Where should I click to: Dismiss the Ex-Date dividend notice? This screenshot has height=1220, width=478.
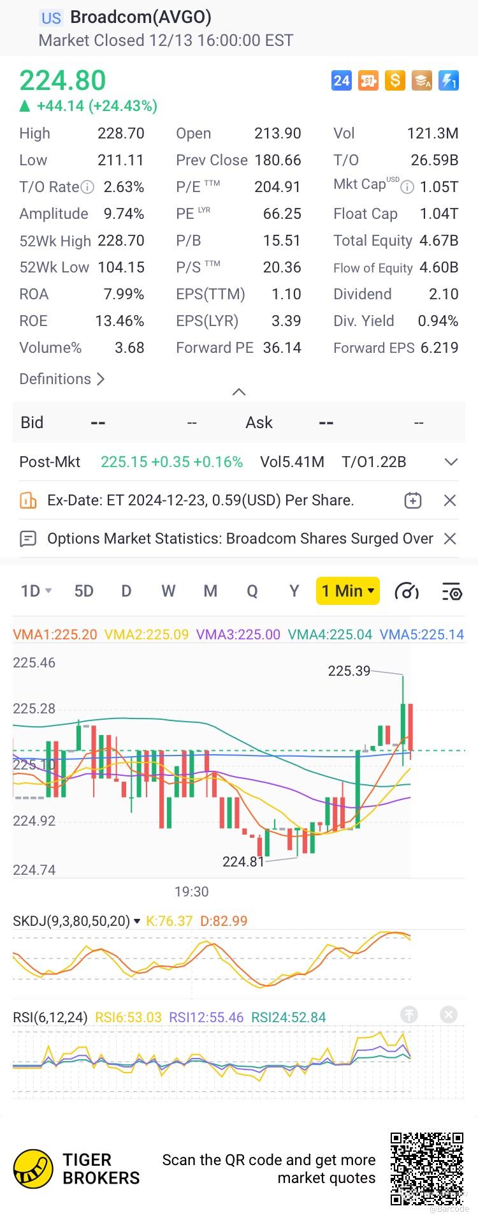[450, 500]
